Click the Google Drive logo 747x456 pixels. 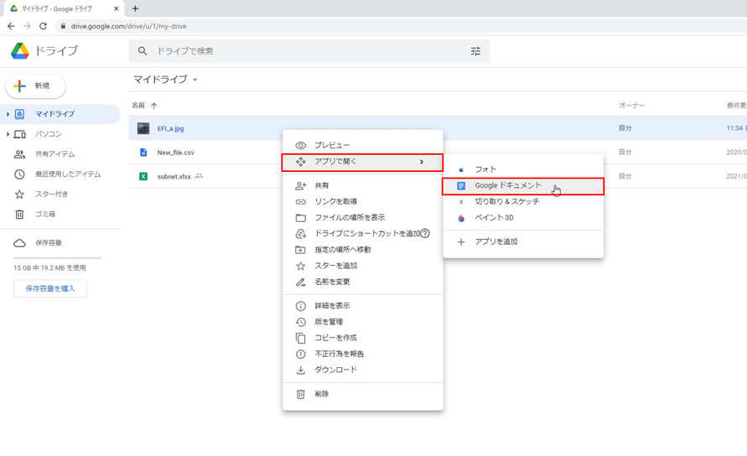pyautogui.click(x=20, y=51)
